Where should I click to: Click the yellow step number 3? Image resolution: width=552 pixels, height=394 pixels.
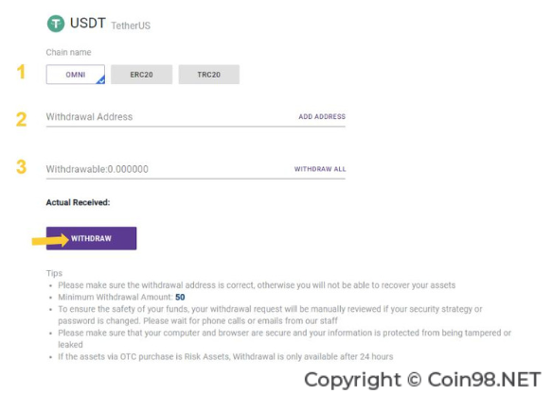click(21, 167)
